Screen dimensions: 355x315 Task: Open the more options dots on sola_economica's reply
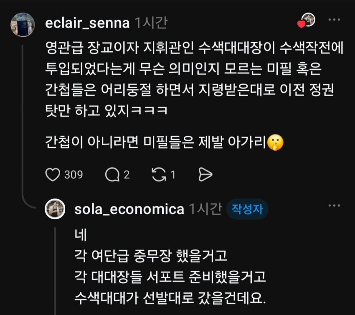coord(334,206)
